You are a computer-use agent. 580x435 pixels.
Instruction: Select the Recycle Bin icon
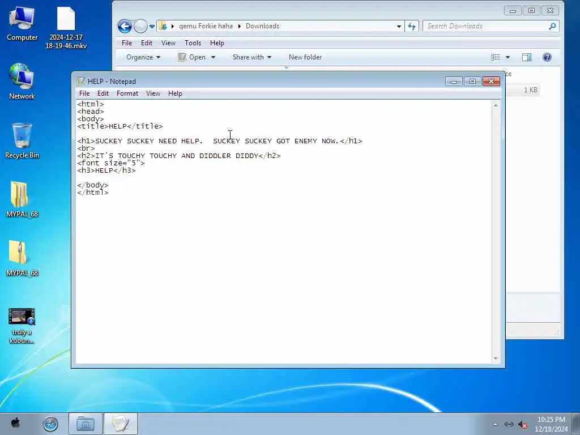pos(22,140)
